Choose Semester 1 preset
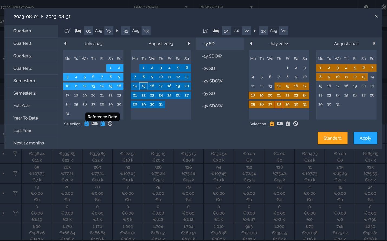 [31, 81]
